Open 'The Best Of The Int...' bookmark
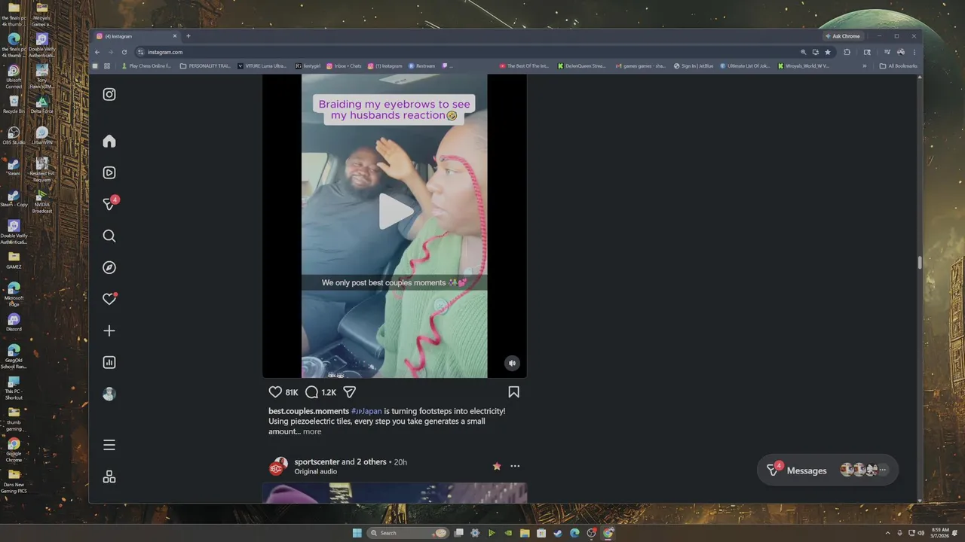Viewport: 965px width, 542px height. click(524, 65)
